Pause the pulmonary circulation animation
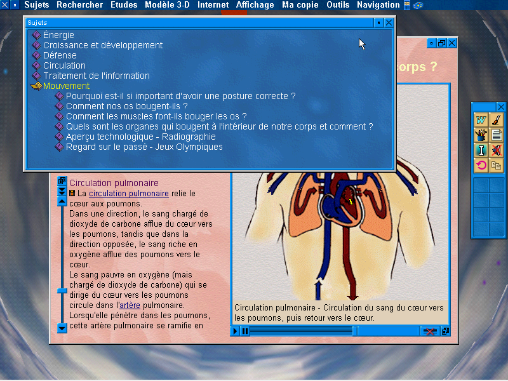Screen dimensions: 508x381 (x=245, y=331)
